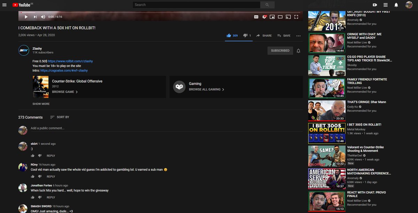This screenshot has height=213, width=418.
Task: Save the video to a playlist
Action: pyautogui.click(x=284, y=35)
